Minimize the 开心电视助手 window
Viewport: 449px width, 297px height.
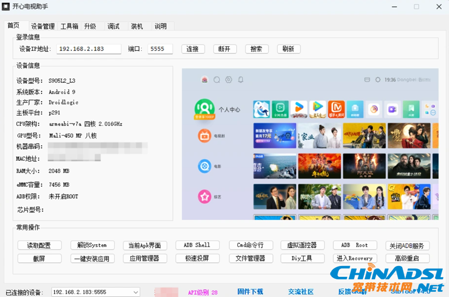click(394, 7)
